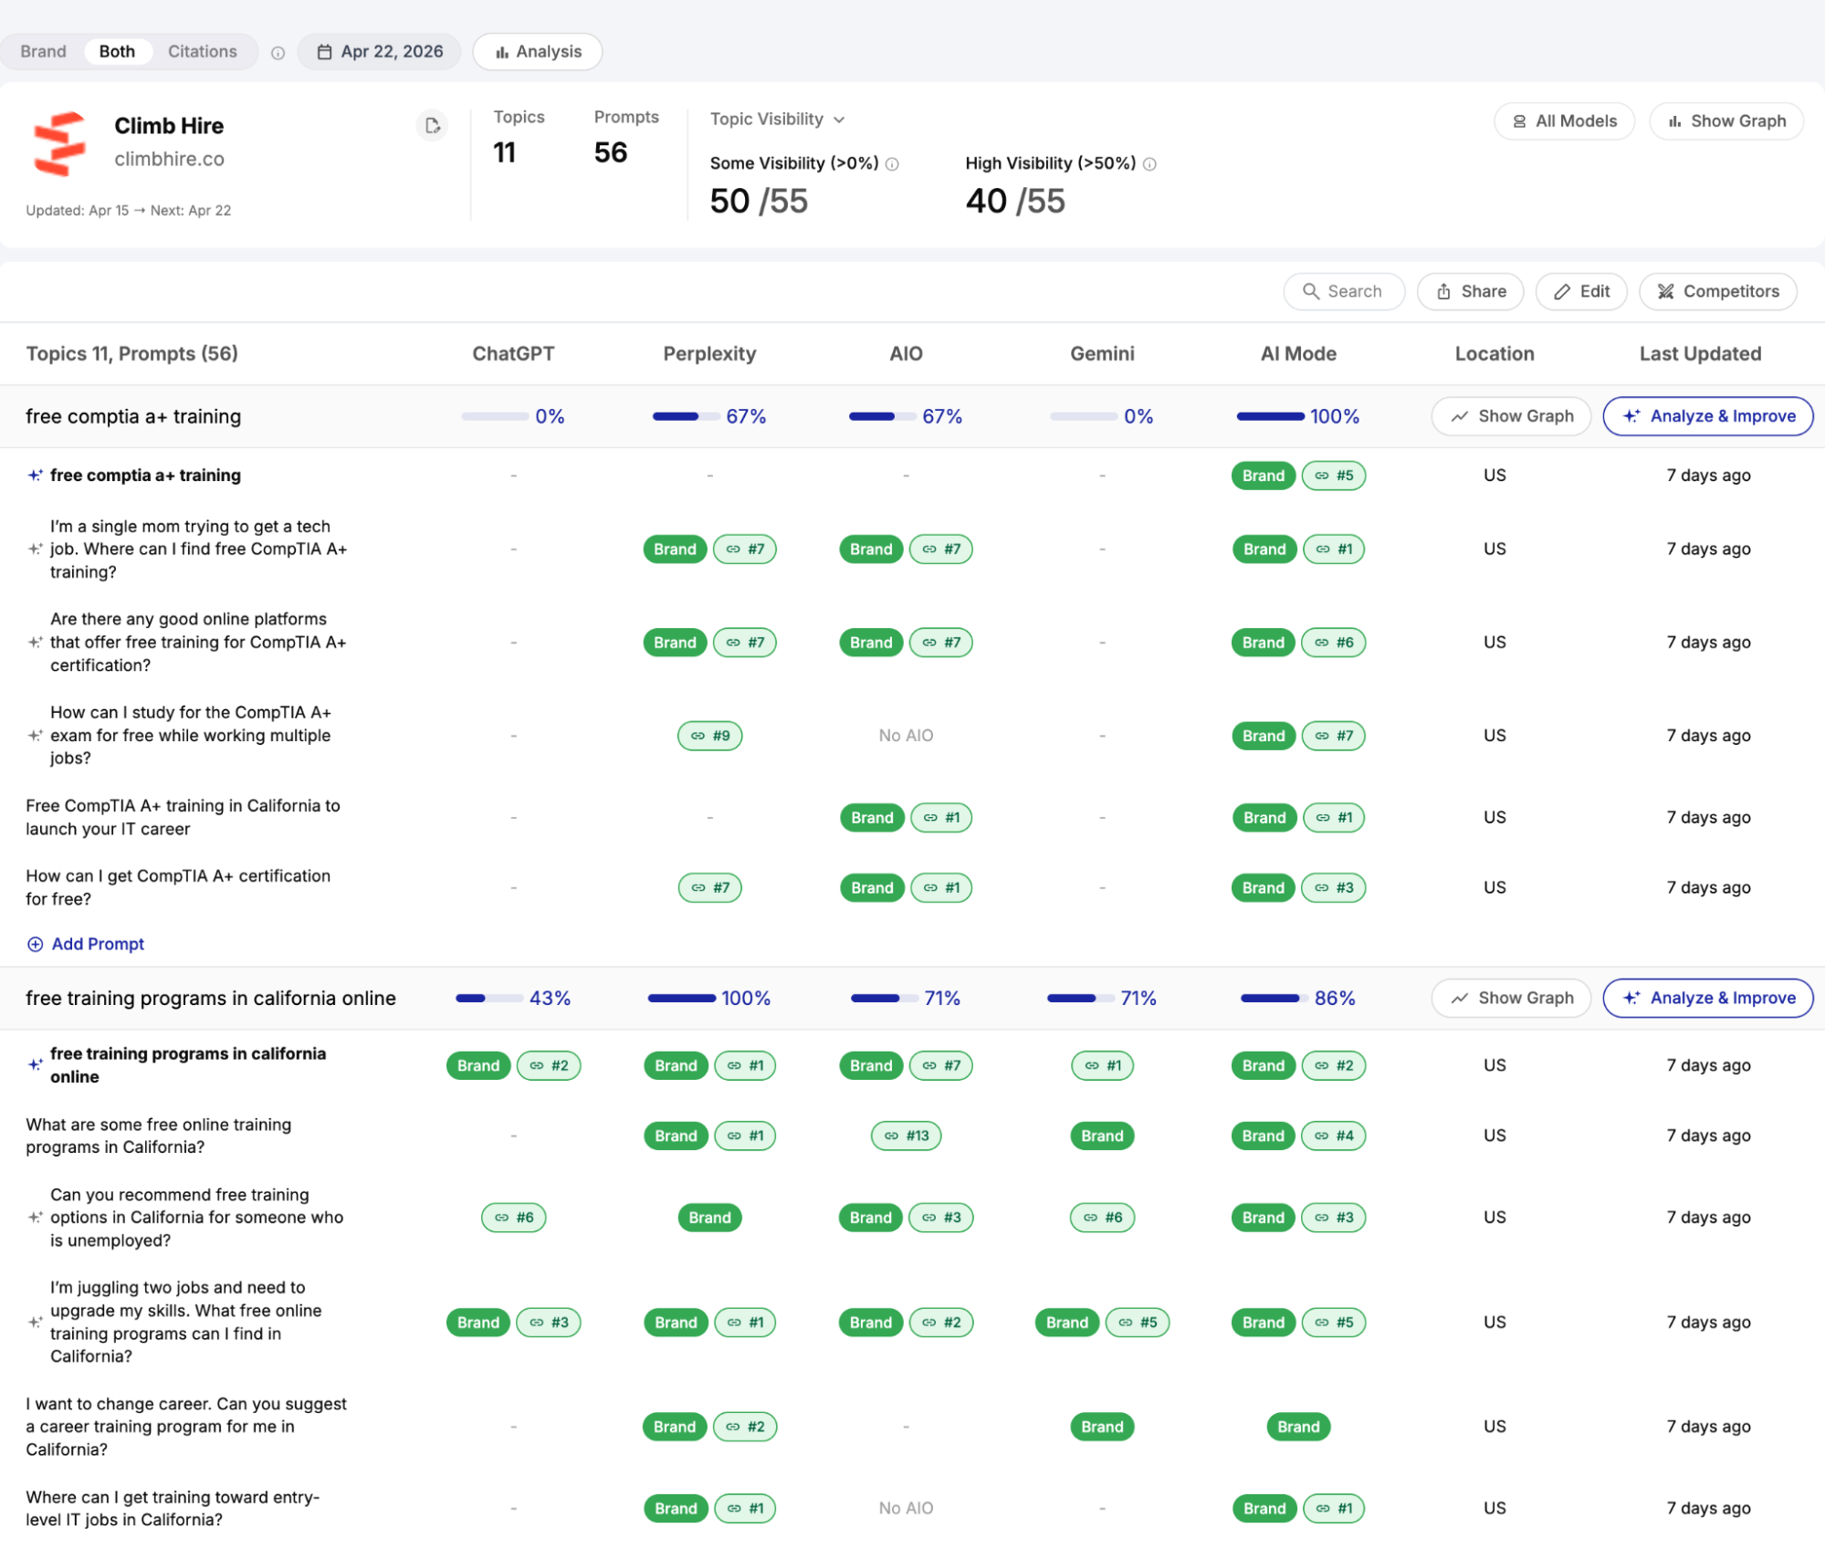Click sparkle icon beside single mom prompt
1825x1549 pixels.
pyautogui.click(x=35, y=549)
